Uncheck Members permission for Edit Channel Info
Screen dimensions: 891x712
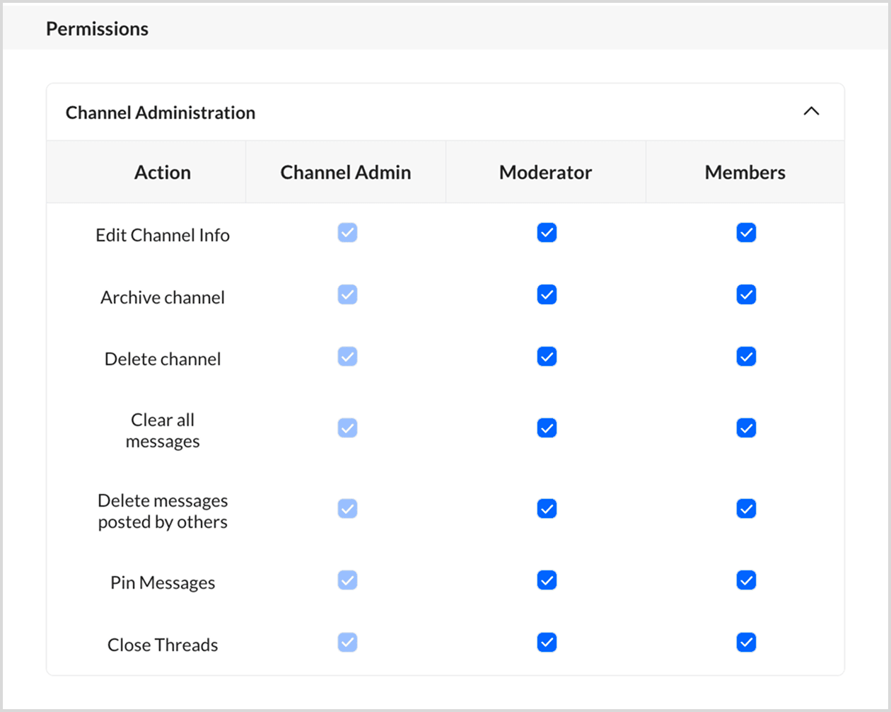pyautogui.click(x=746, y=233)
